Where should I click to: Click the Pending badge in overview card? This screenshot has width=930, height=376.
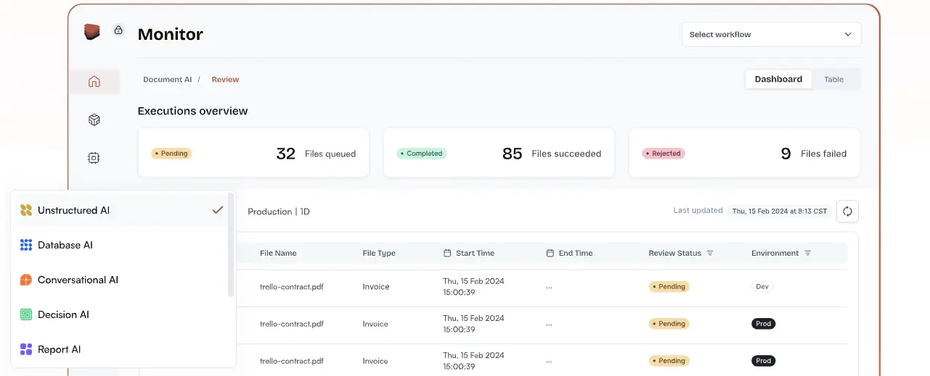click(x=171, y=154)
